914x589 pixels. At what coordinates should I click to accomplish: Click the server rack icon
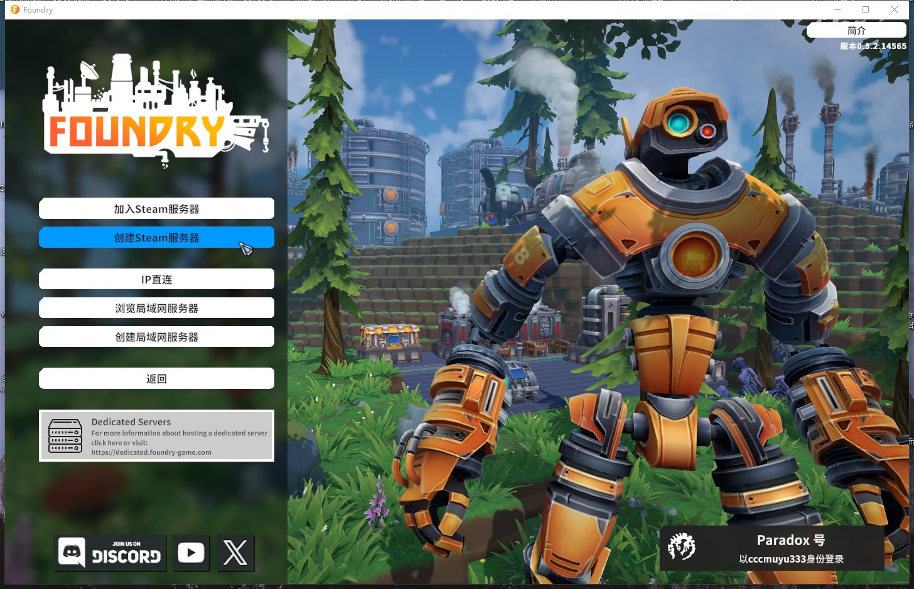[x=65, y=436]
